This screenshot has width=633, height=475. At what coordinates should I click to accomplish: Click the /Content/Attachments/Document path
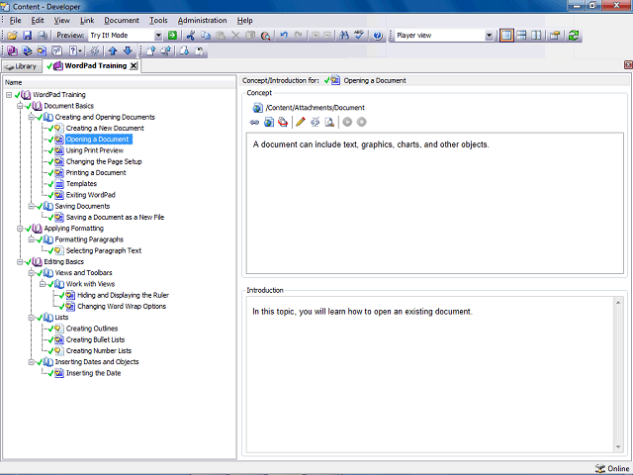315,108
